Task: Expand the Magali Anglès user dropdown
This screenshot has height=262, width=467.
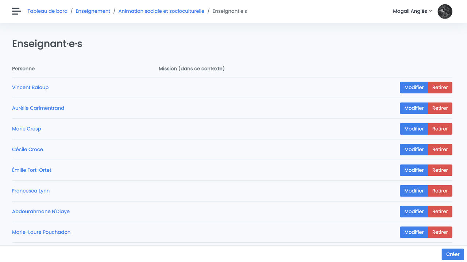Action: (x=412, y=11)
